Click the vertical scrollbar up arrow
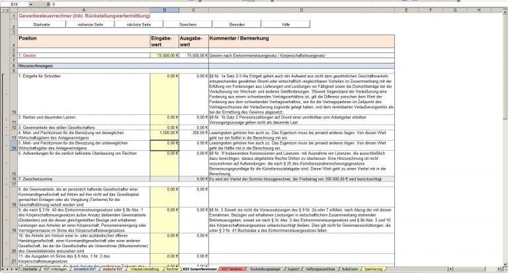 click(x=505, y=12)
